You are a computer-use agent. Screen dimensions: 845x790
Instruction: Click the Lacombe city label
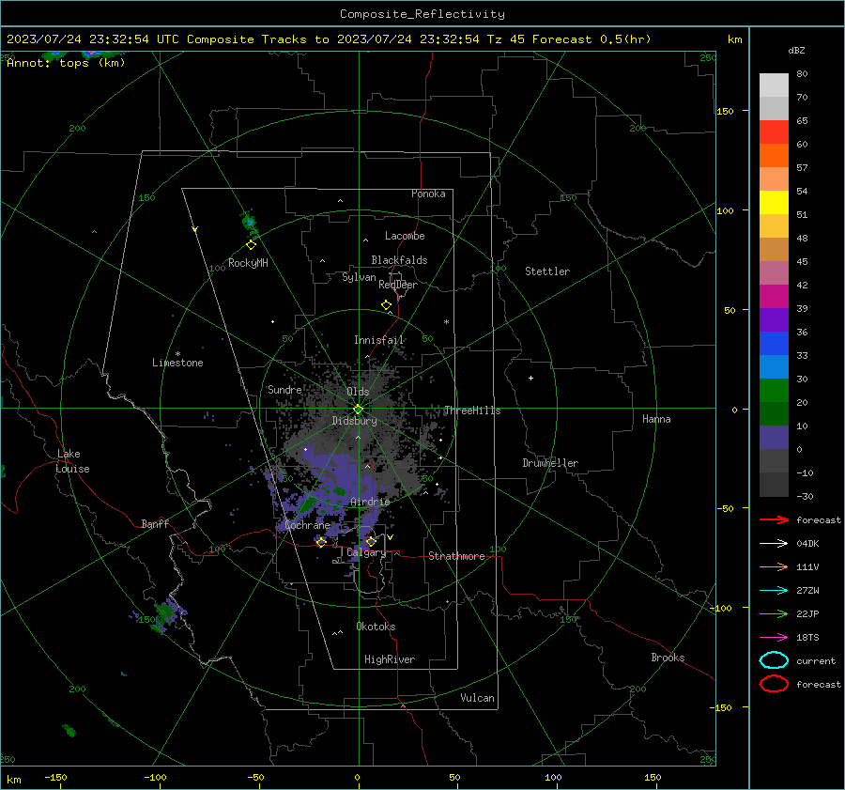pyautogui.click(x=405, y=236)
